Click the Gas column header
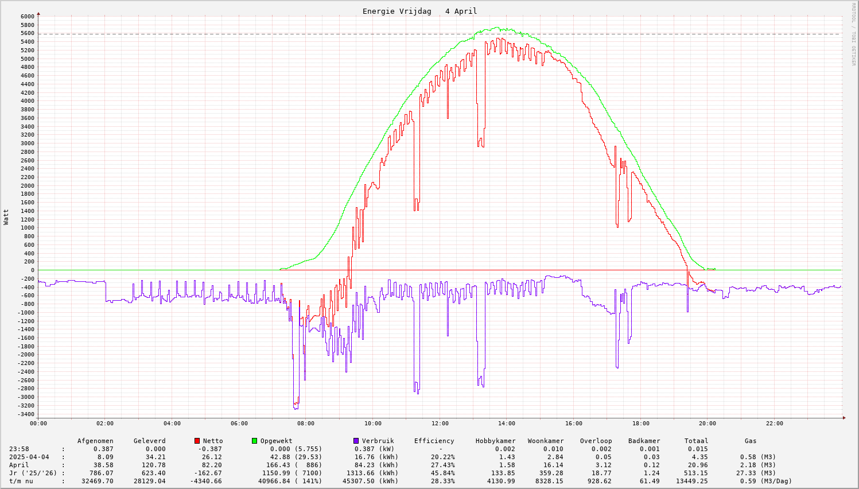This screenshot has height=489, width=859. pos(751,441)
